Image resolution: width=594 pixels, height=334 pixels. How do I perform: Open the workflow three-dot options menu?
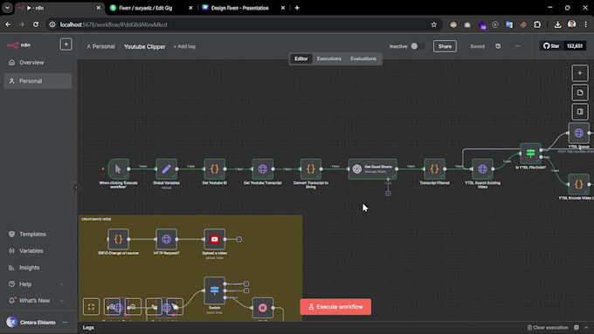tap(517, 46)
